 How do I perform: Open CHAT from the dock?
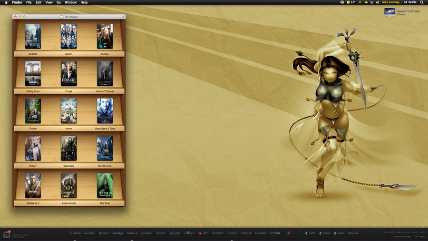pos(104,233)
